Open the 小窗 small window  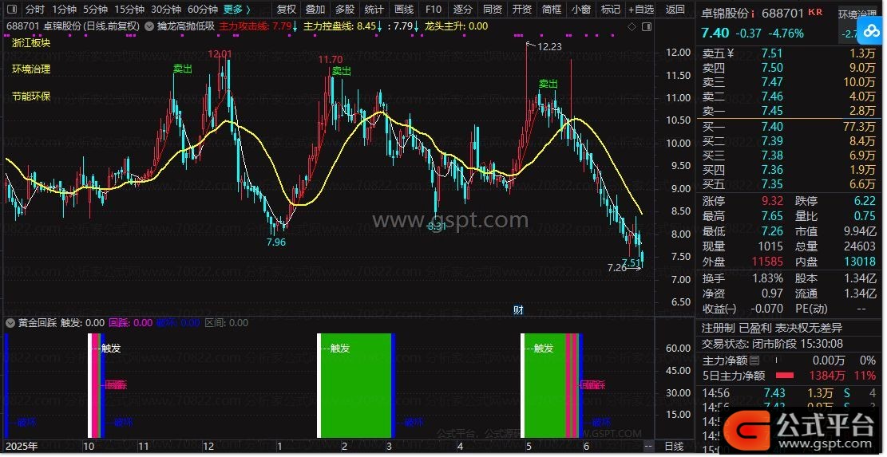point(581,10)
